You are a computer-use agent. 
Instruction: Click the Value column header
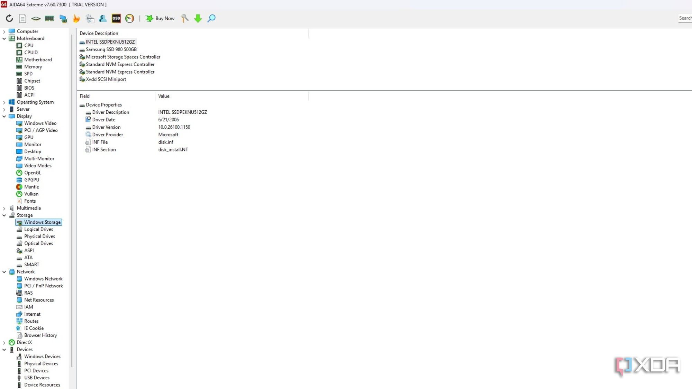[232, 96]
